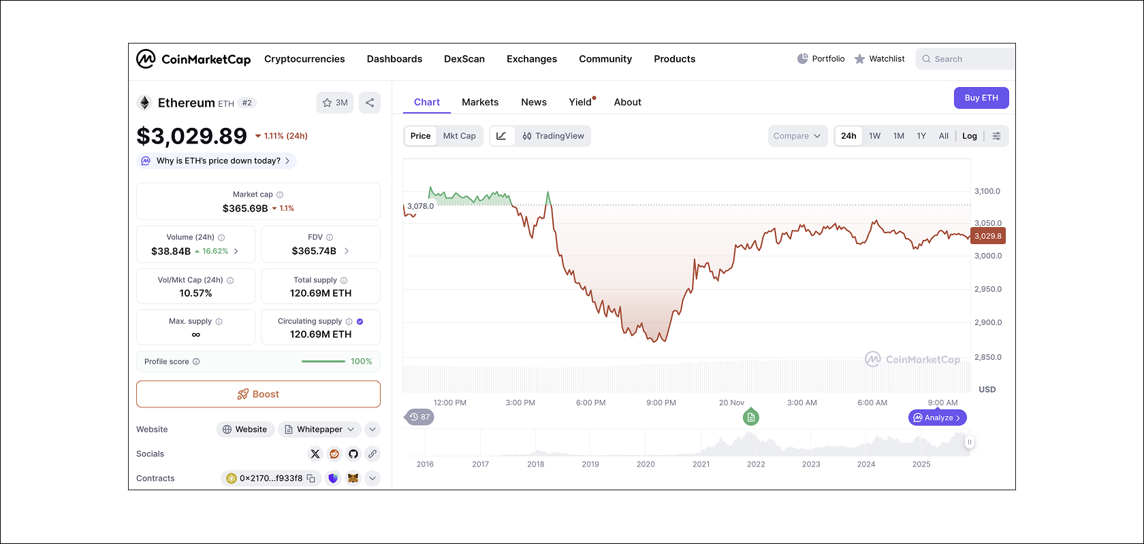Copy the contract address 0x2170...f933f8
This screenshot has width=1144, height=544.
point(311,478)
